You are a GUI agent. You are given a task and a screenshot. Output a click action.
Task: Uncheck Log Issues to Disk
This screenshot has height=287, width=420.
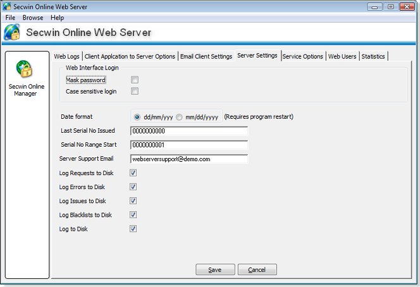(x=133, y=201)
